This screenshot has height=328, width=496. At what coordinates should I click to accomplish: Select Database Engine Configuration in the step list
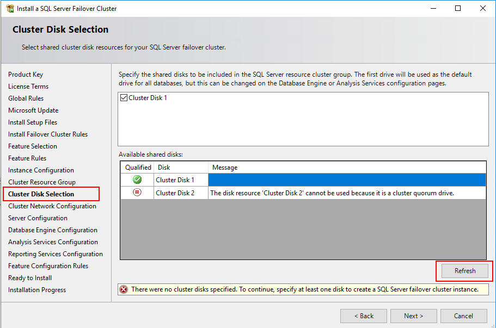[53, 230]
